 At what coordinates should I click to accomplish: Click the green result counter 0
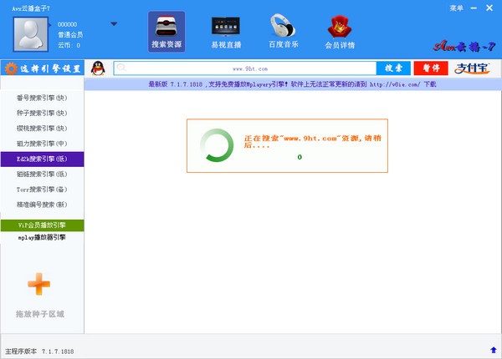[x=300, y=157]
